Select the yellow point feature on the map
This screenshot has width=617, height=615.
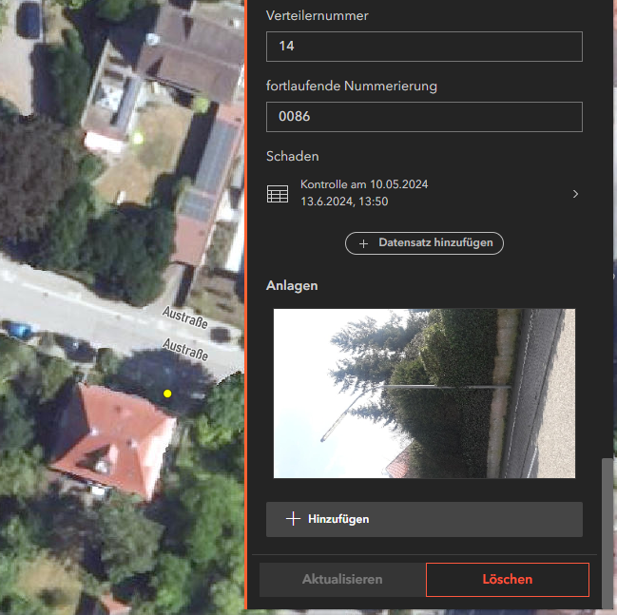click(x=167, y=393)
